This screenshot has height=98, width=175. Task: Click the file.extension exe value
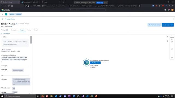coord(14,88)
